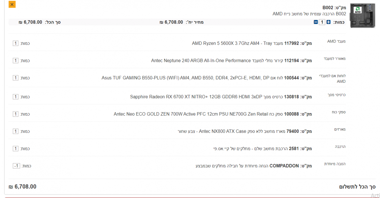Click the 'הטבה מיוחדת' category label

(x=335, y=164)
